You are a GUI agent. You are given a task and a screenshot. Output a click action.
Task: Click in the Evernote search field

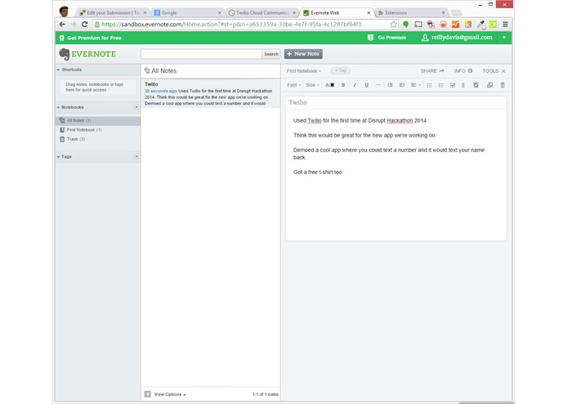click(201, 54)
